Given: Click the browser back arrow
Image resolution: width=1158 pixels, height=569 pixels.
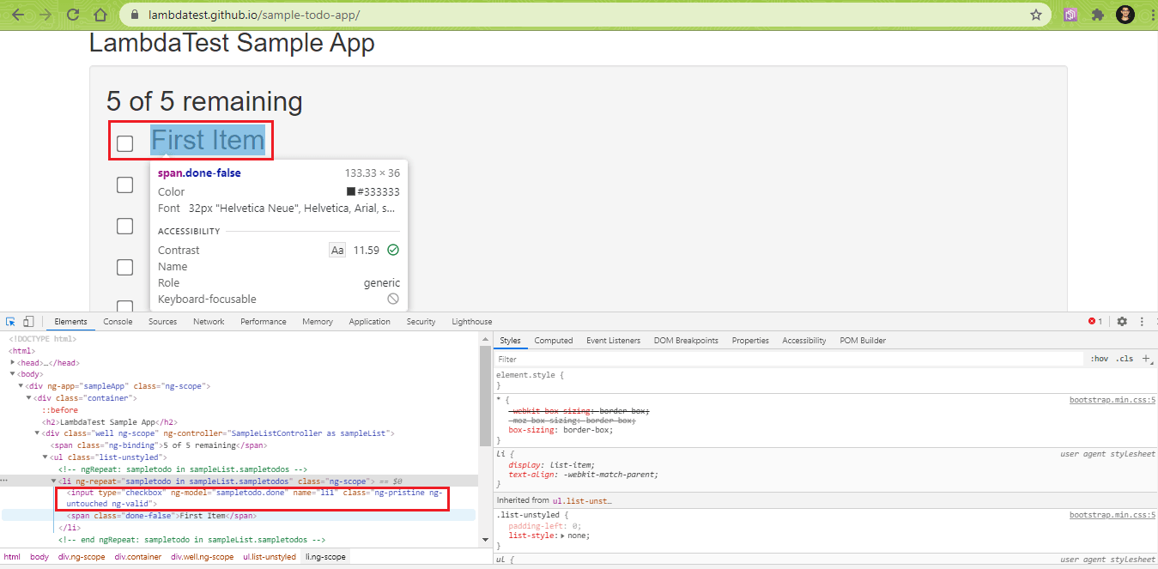Looking at the screenshot, I should [18, 15].
